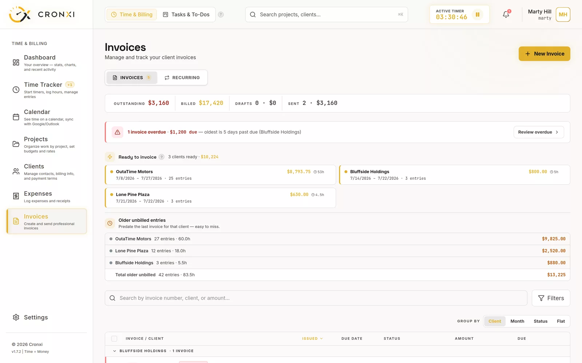Click the Sent 2 stat
The width and height of the screenshot is (582, 363).
click(312, 103)
